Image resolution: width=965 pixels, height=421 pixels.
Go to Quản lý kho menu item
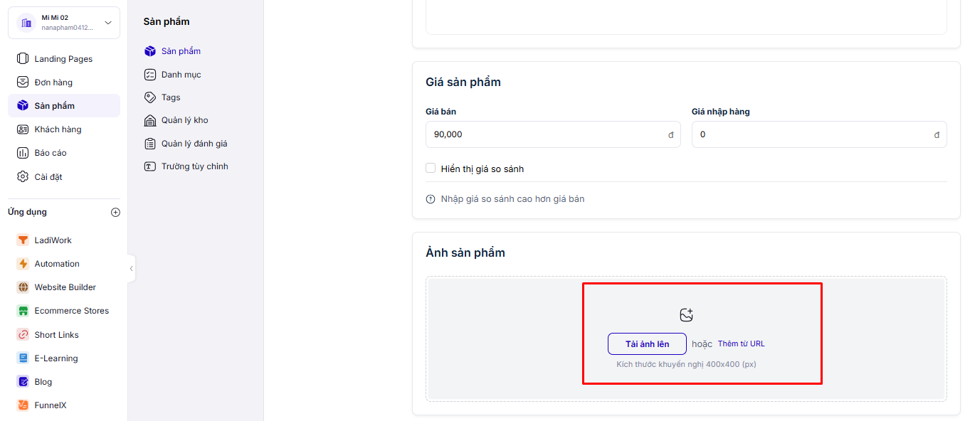click(184, 120)
